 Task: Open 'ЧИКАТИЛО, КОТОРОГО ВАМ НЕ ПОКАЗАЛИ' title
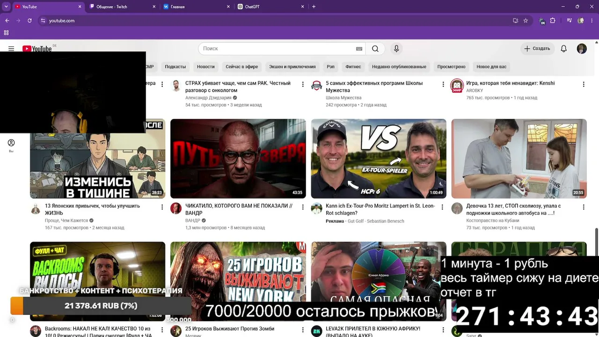pos(239,209)
